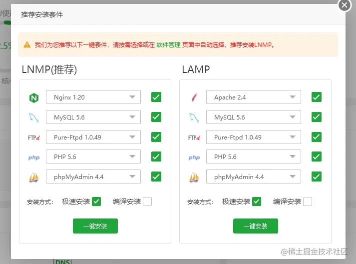Click the 极速安装 label in LNMP
The height and width of the screenshot is (264, 356).
click(x=76, y=201)
